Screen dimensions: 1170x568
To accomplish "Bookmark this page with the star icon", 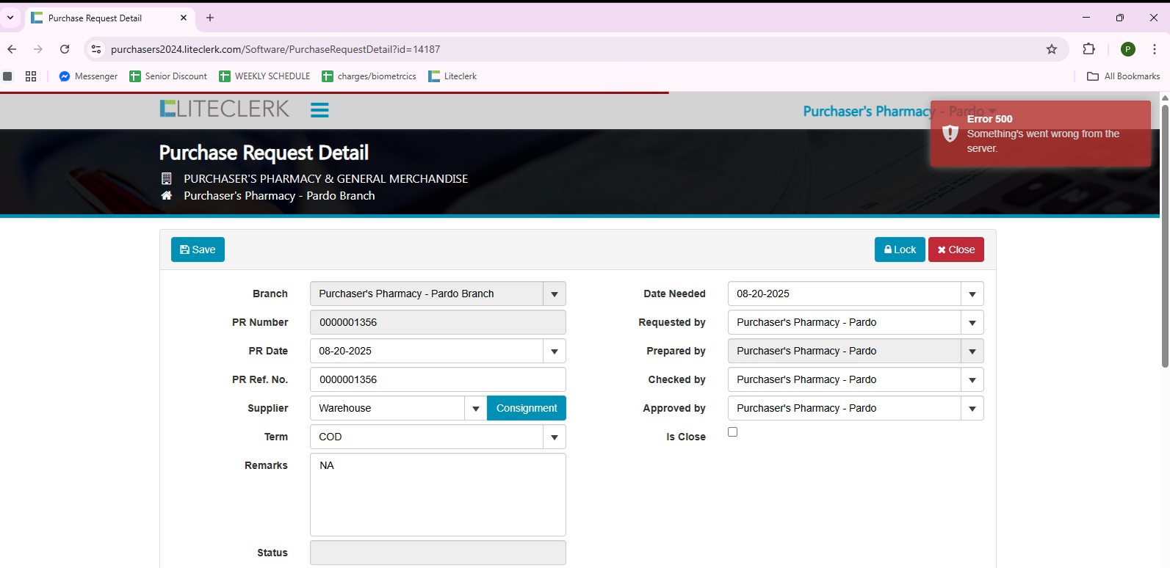I will point(1052,49).
